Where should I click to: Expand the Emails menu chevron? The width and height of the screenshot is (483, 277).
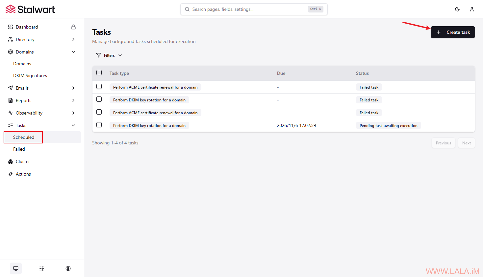73,88
